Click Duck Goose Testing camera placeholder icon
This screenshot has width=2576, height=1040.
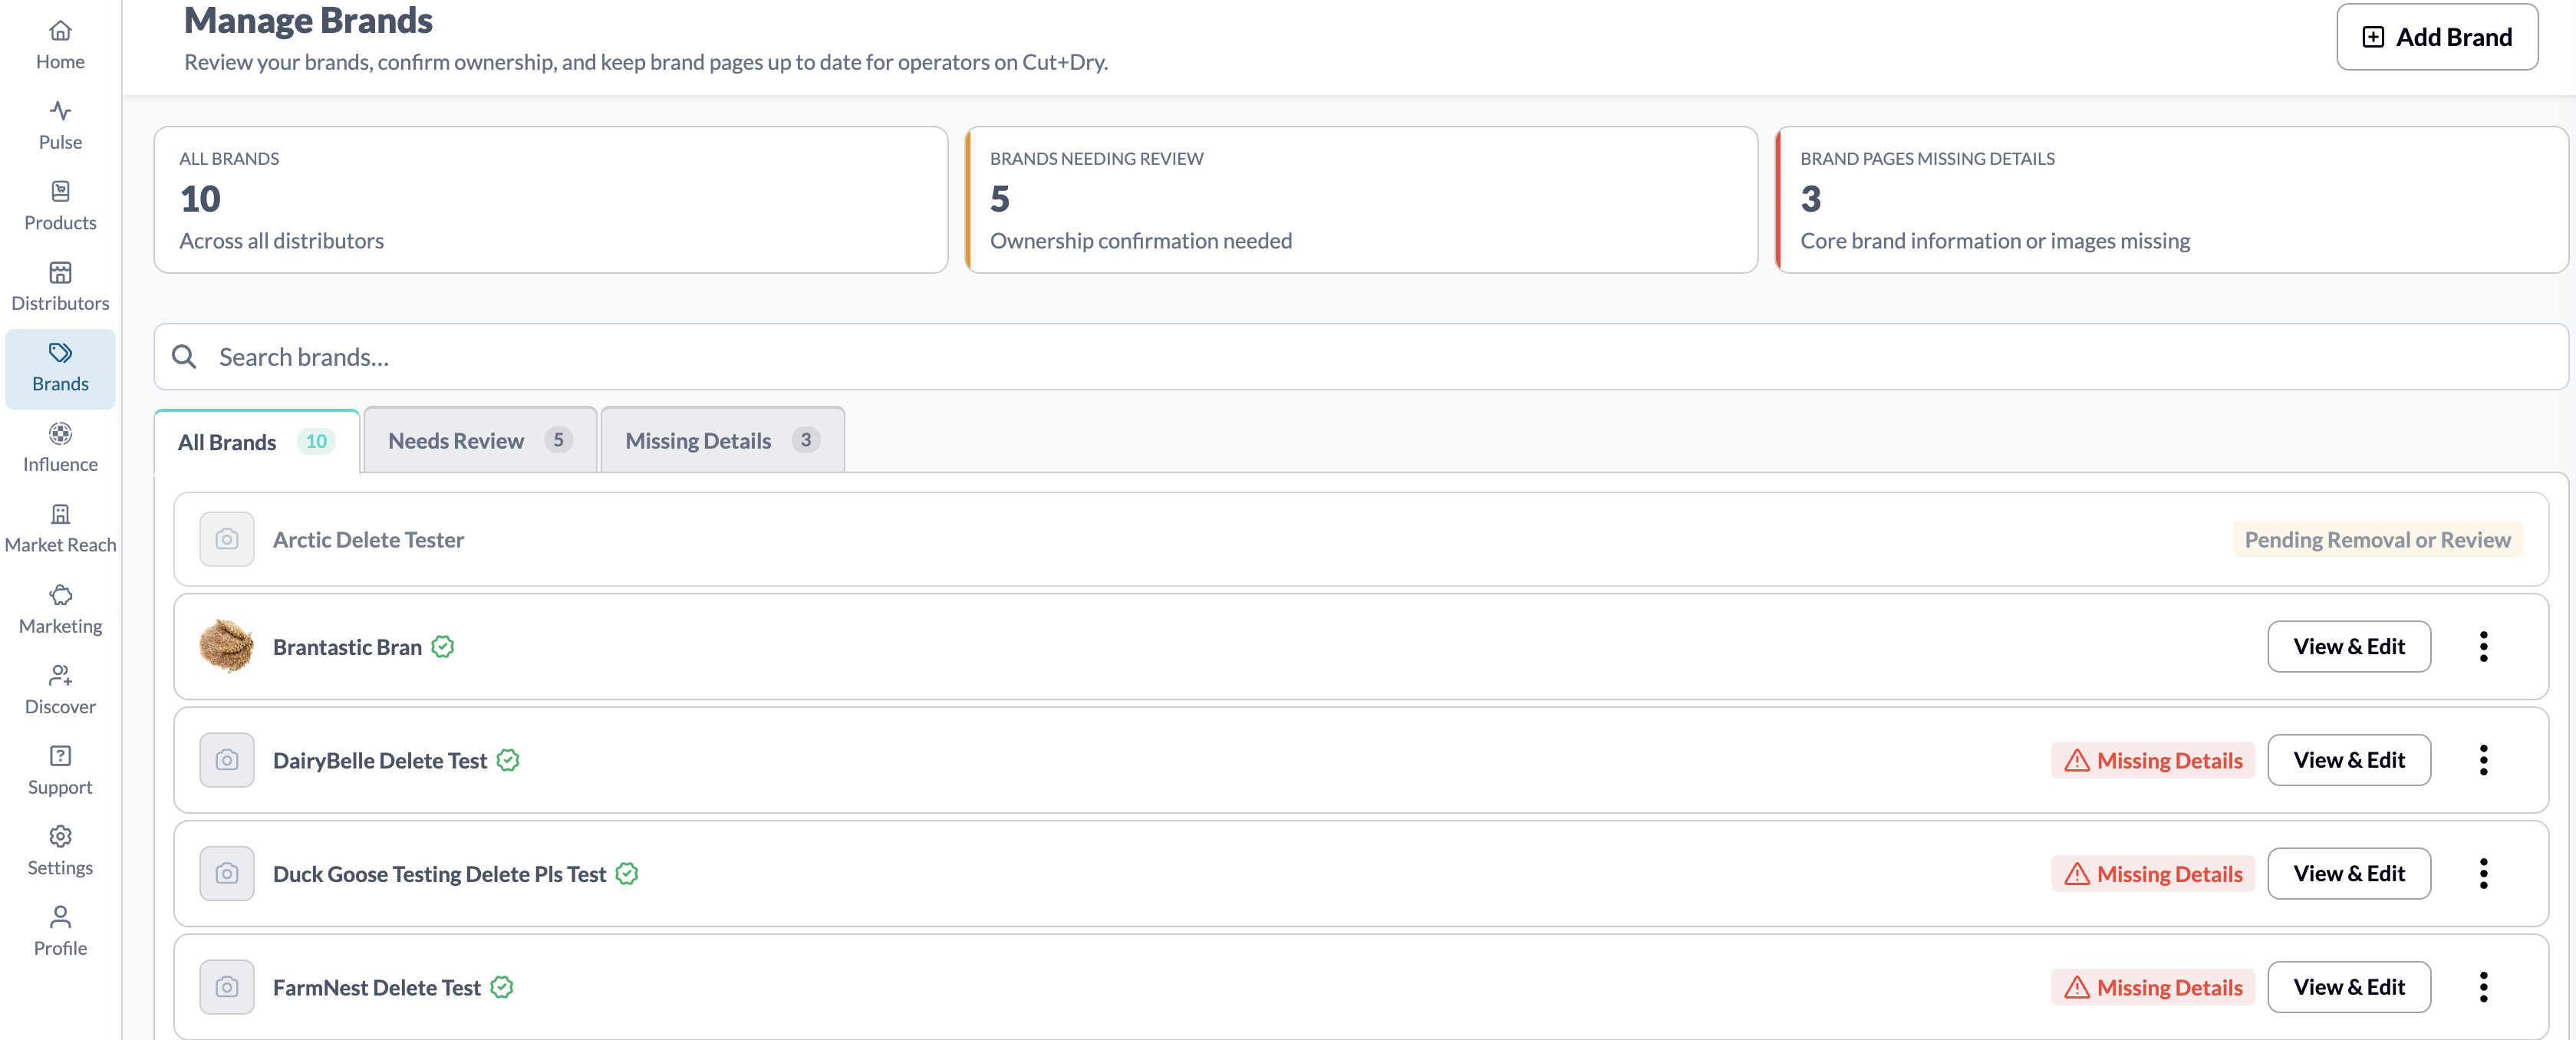227,873
